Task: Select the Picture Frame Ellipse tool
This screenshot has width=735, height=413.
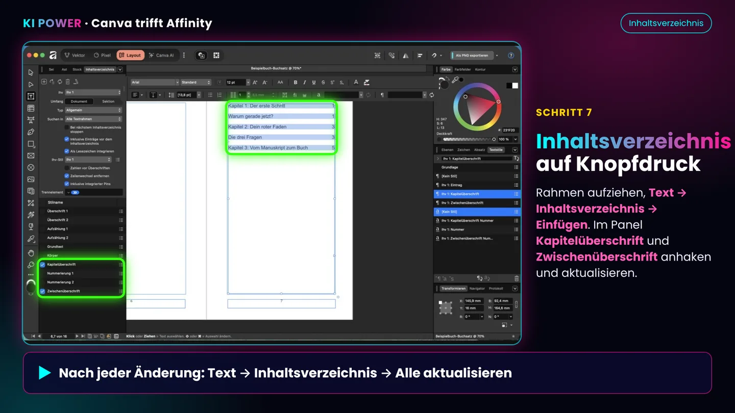Action: click(31, 167)
